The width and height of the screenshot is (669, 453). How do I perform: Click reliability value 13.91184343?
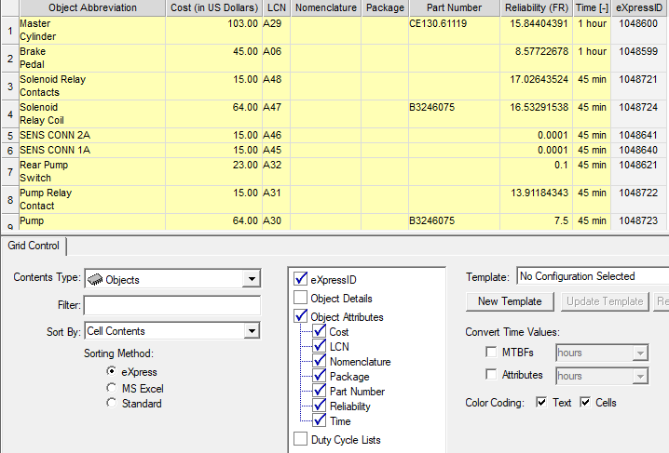(x=537, y=199)
